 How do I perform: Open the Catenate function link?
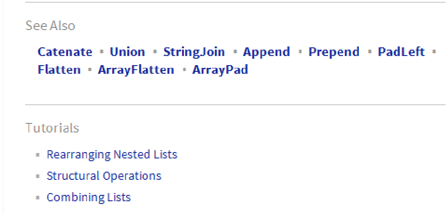[65, 52]
